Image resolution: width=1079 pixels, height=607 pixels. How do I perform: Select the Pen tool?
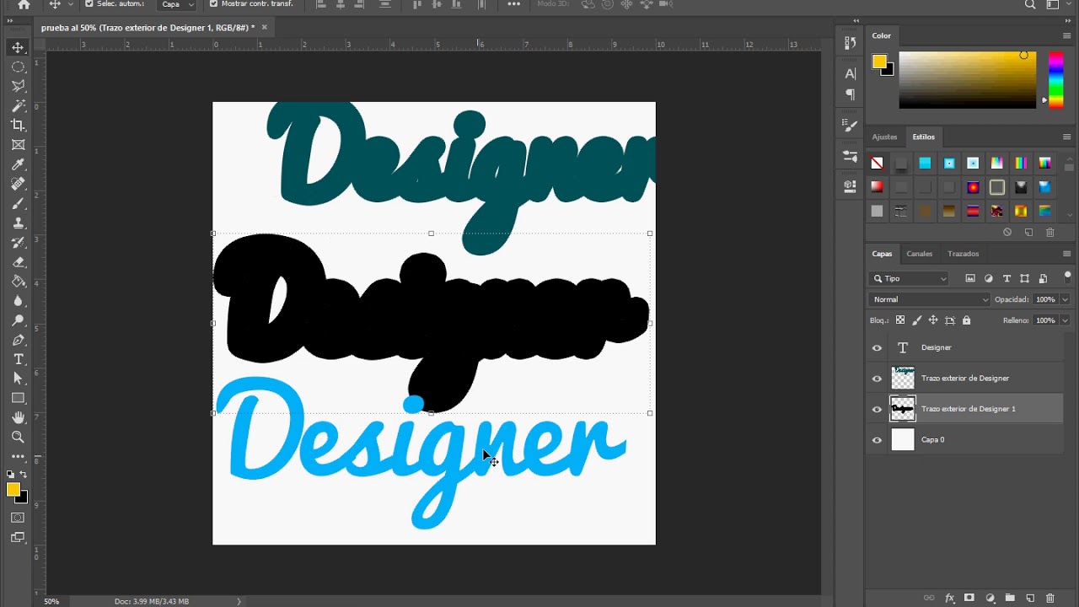[18, 341]
